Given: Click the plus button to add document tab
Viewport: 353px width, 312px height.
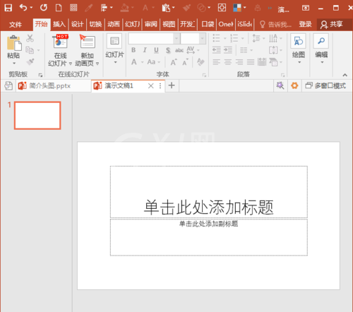Looking at the screenshot, I should pos(172,85).
